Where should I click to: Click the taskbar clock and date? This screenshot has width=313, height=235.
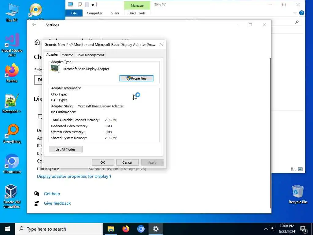pyautogui.click(x=287, y=229)
